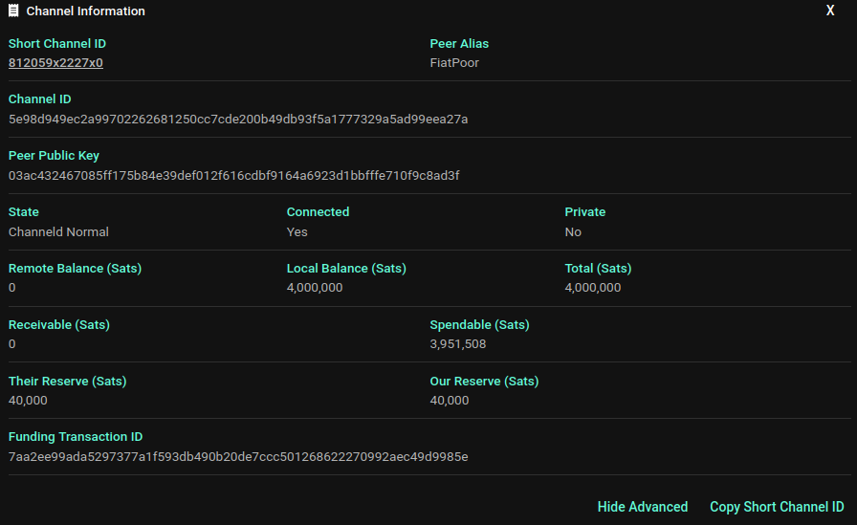Click the Their Reserve 40,000 value
The height and width of the screenshot is (525, 857).
pyautogui.click(x=28, y=401)
